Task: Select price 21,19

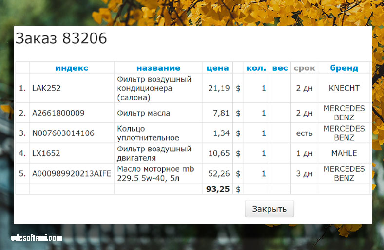Action: click(x=219, y=88)
